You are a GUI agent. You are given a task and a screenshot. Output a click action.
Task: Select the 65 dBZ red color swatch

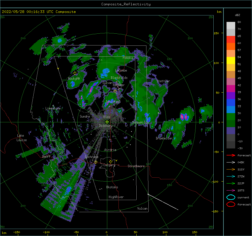point(231,40)
